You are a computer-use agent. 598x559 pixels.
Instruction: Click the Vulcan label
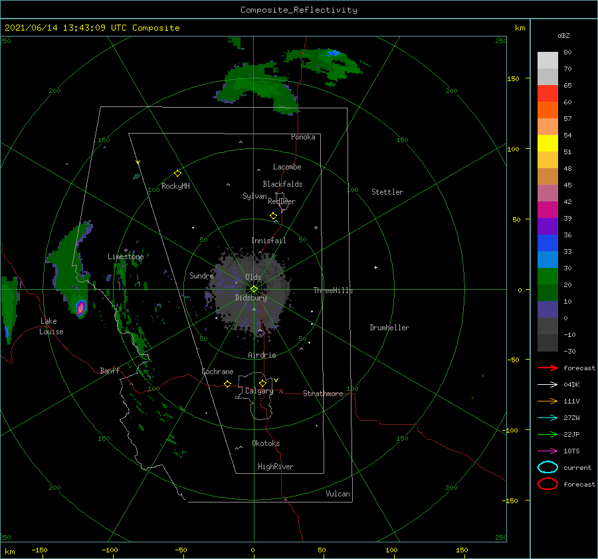point(338,494)
